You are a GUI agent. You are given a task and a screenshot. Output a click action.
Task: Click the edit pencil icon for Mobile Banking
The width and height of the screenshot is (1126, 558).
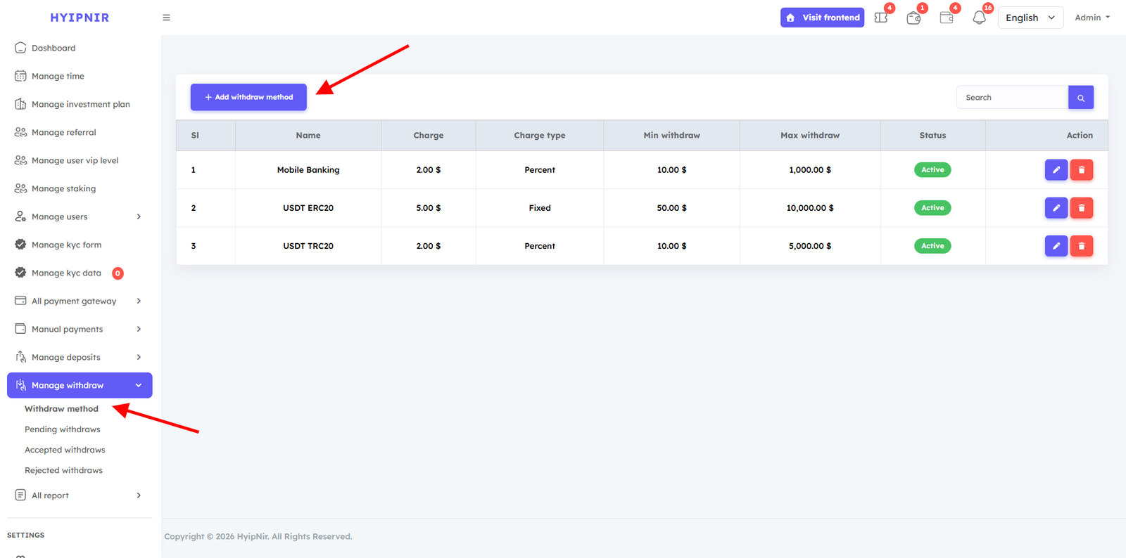[1056, 170]
